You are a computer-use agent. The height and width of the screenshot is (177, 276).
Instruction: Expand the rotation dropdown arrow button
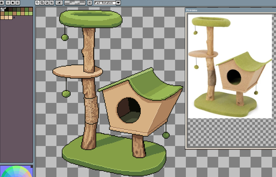118,3
